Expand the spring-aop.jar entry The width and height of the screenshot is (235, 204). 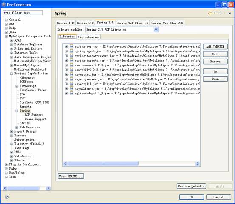click(x=66, y=46)
